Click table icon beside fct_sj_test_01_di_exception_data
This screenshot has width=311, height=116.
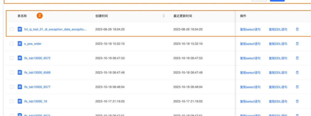pyautogui.click(x=20, y=29)
